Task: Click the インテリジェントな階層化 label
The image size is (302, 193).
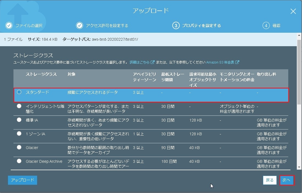Action: point(45,109)
